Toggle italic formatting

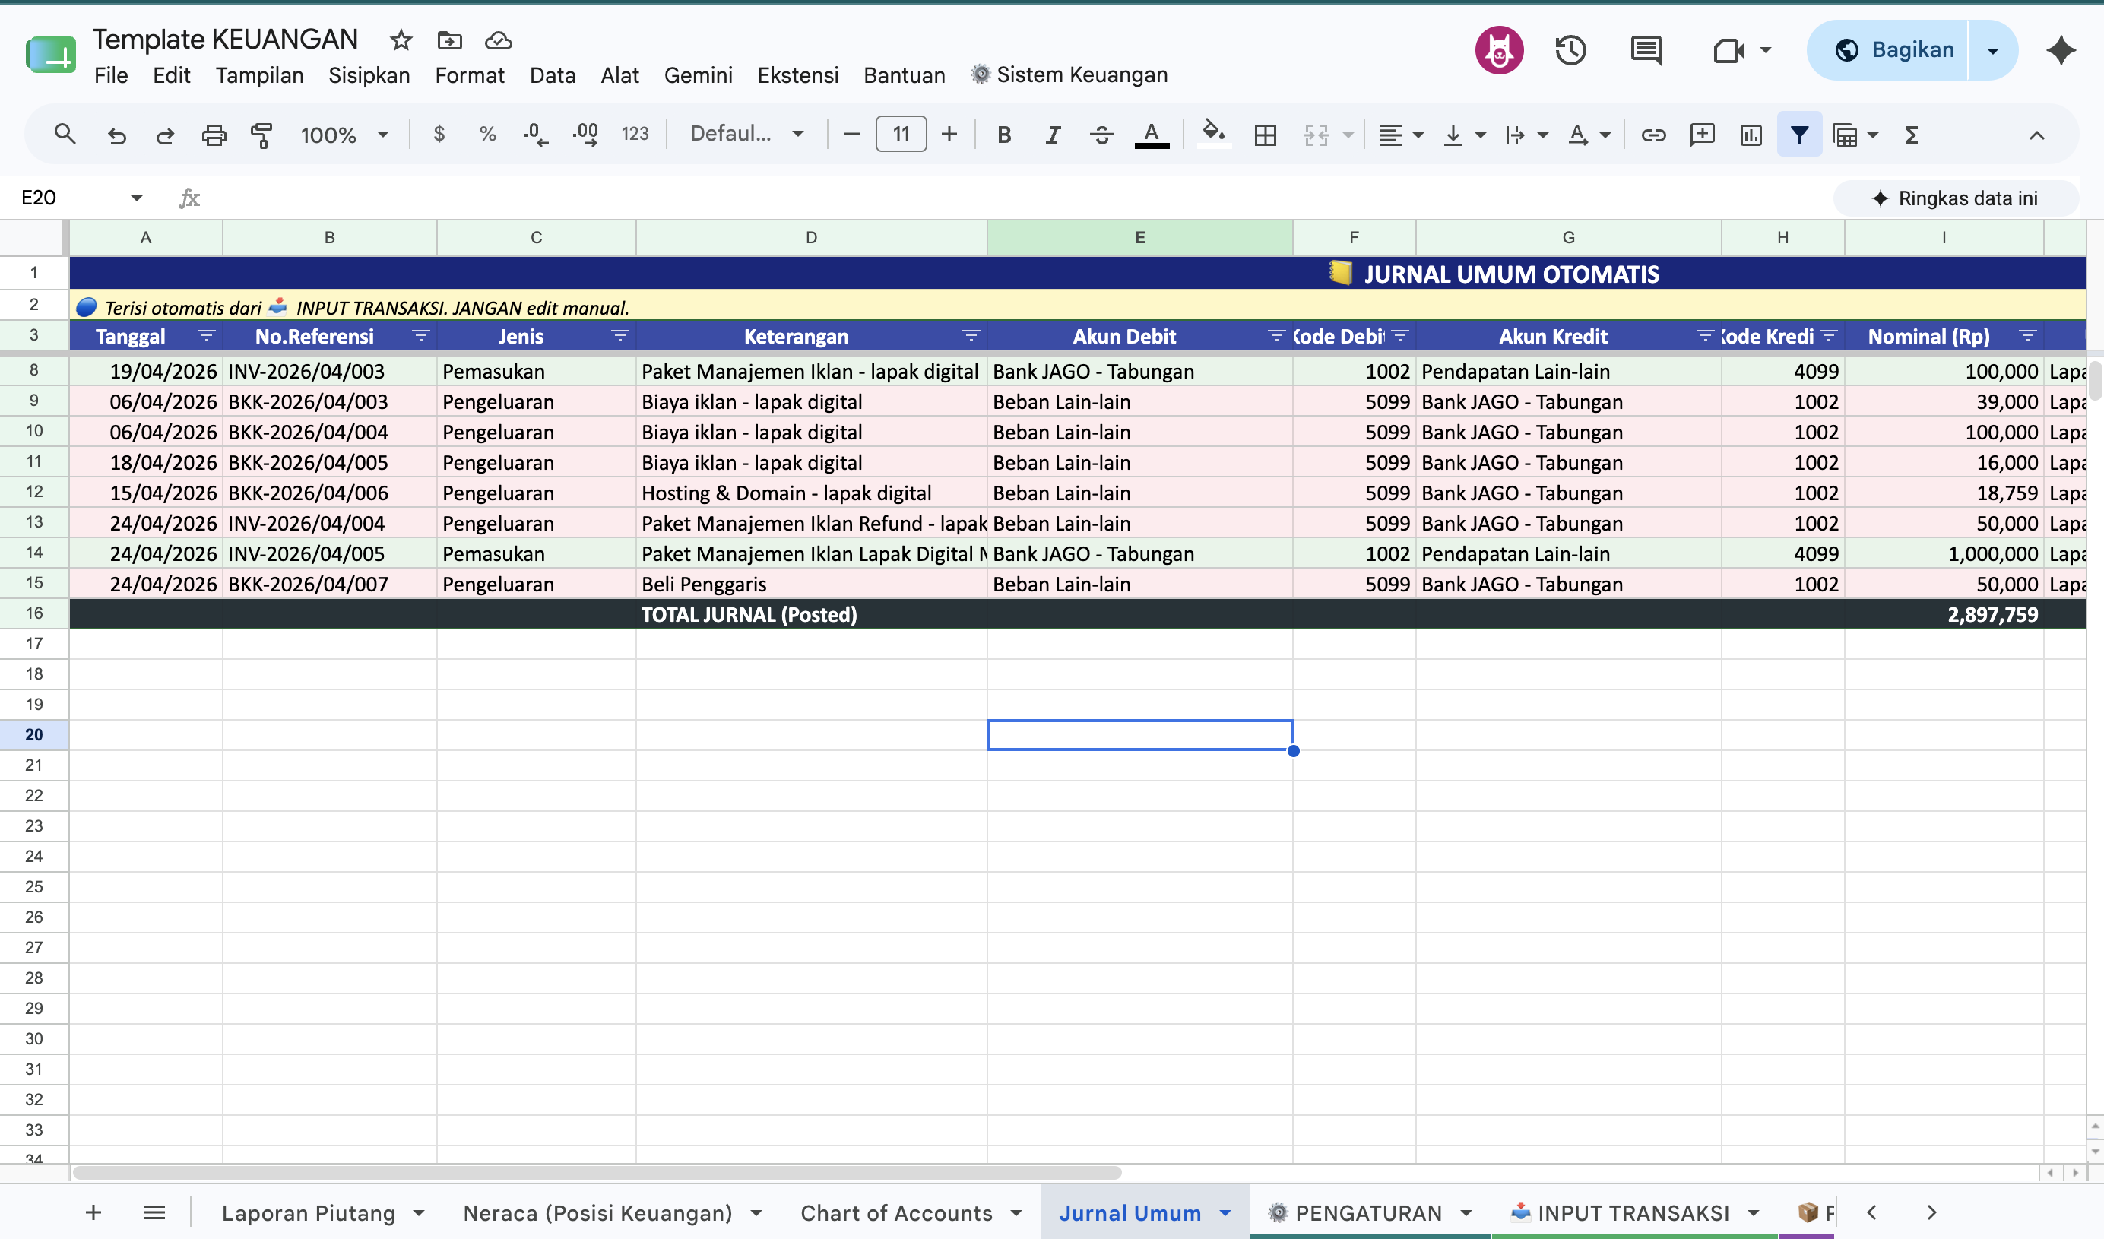[x=1053, y=135]
